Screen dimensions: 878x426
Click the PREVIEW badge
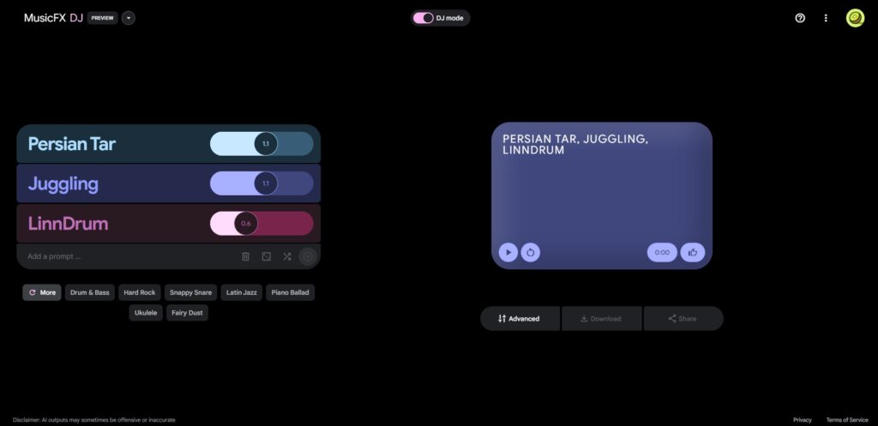(103, 18)
